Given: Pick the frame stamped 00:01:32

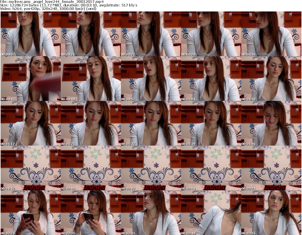Looking at the screenshot, I should [x=151, y=123].
